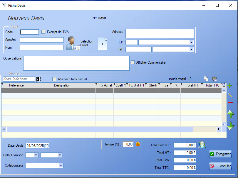Click the barcode scanner icon
The image size is (238, 178).
point(38,79)
